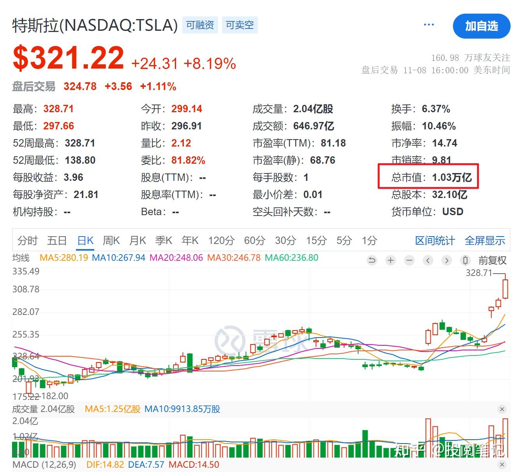Open the more options ellipsis near 加自选
Screen dimensions: 518x472
click(x=429, y=24)
